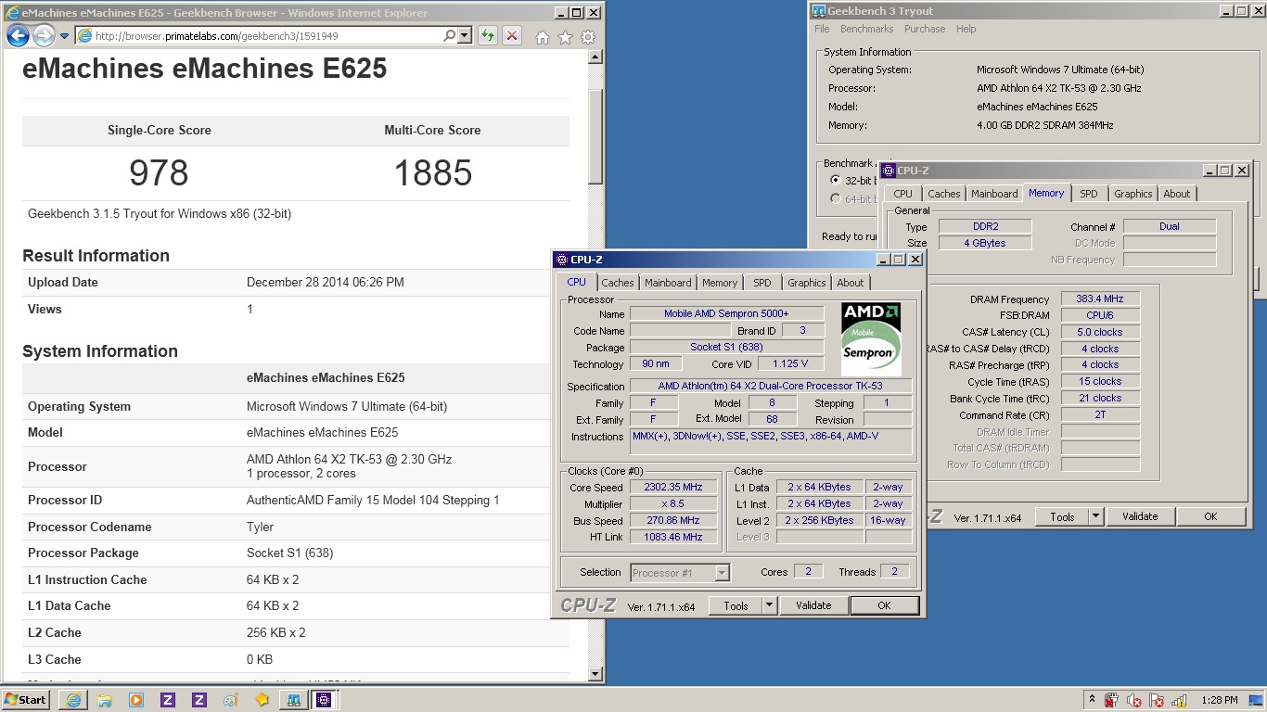
Task: Click the IE forward arrow button
Action: [44, 36]
